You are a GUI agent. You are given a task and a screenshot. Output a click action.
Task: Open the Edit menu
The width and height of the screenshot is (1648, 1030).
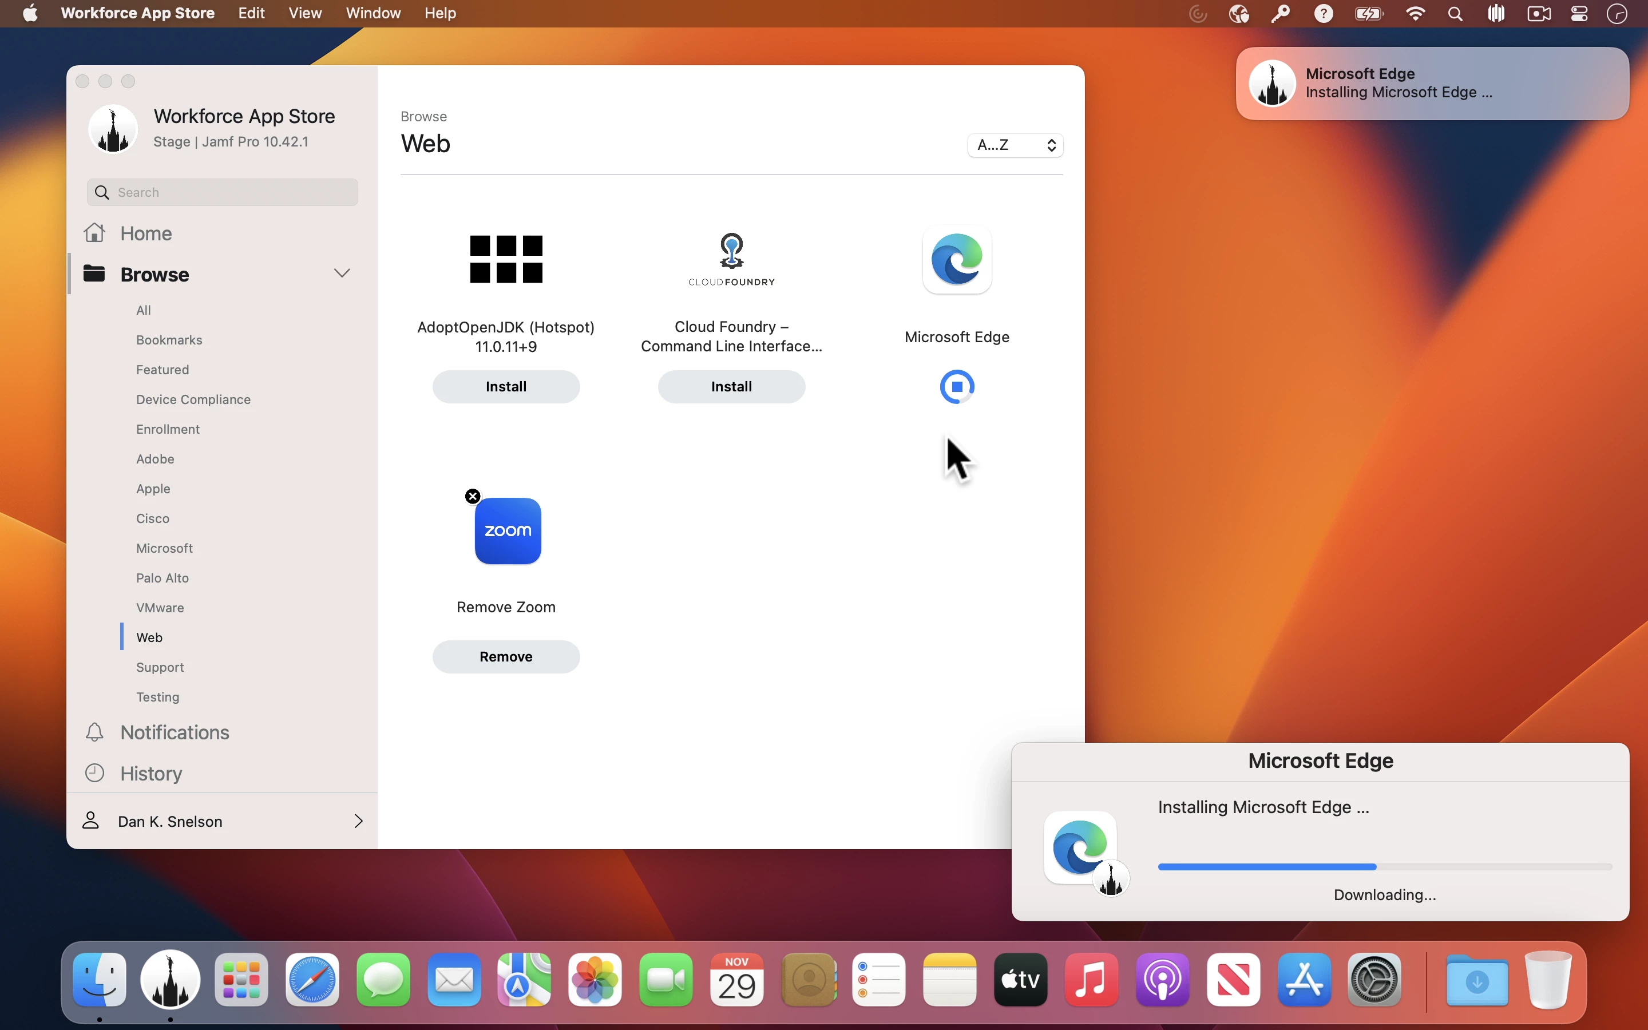point(251,13)
